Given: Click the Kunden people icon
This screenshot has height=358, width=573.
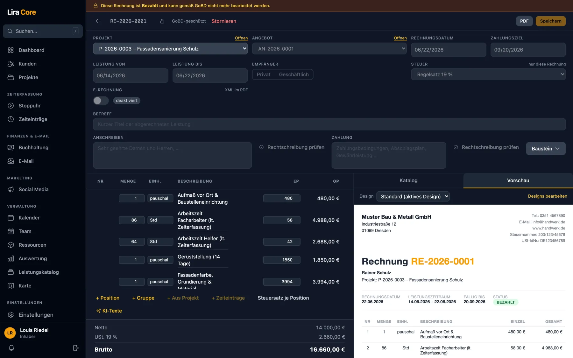Looking at the screenshot, I should [x=11, y=64].
